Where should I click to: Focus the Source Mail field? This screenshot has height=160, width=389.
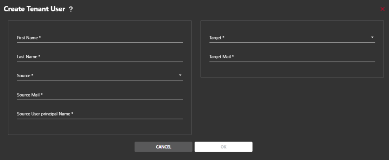pyautogui.click(x=100, y=95)
